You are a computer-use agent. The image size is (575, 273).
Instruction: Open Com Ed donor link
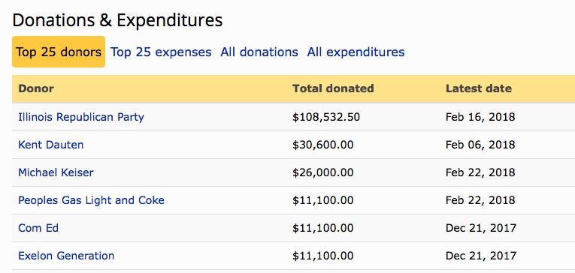pos(38,228)
